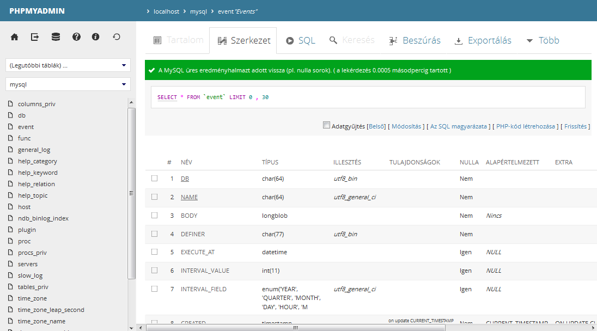Open the database server icon
This screenshot has height=331, width=597.
pos(56,37)
